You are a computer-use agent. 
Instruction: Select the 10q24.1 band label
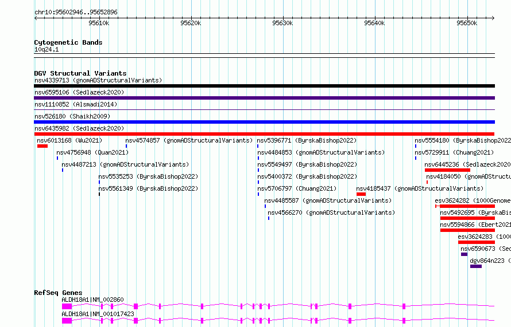[x=47, y=49]
